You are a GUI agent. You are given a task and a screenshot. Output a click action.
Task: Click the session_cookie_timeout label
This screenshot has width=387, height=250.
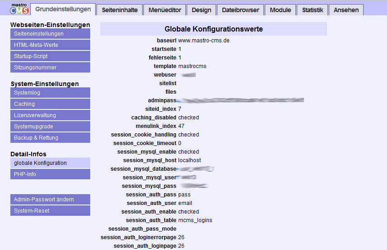pyautogui.click(x=145, y=143)
